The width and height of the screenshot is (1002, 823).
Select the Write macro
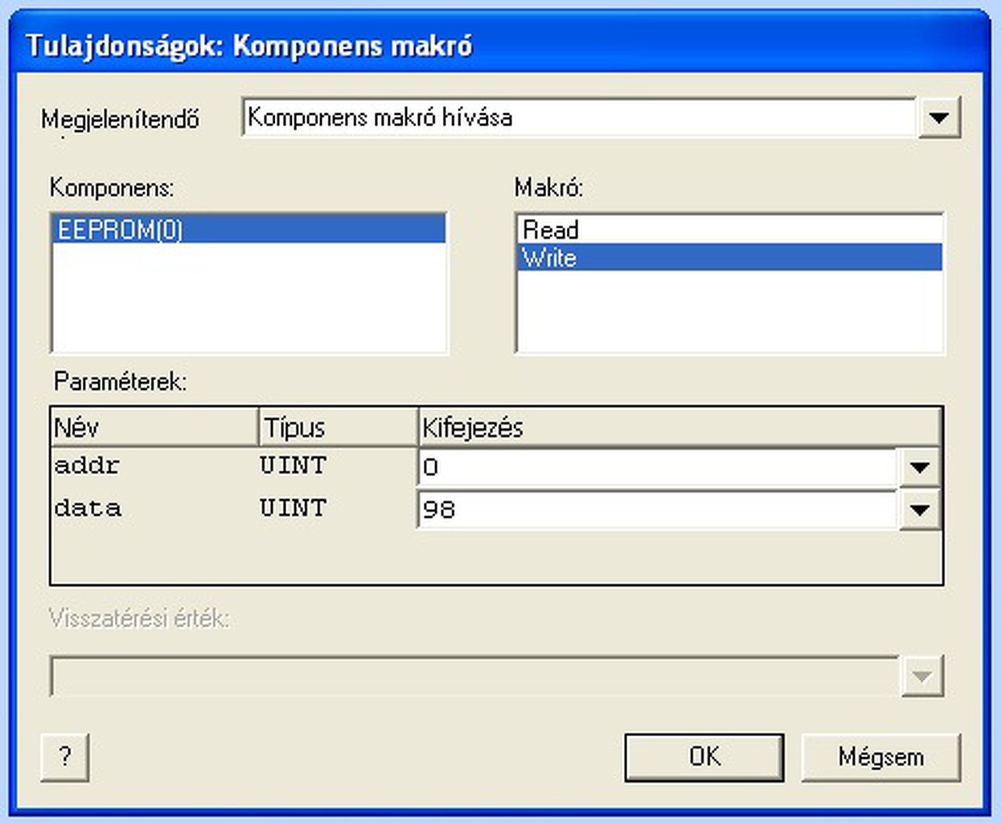click(729, 257)
